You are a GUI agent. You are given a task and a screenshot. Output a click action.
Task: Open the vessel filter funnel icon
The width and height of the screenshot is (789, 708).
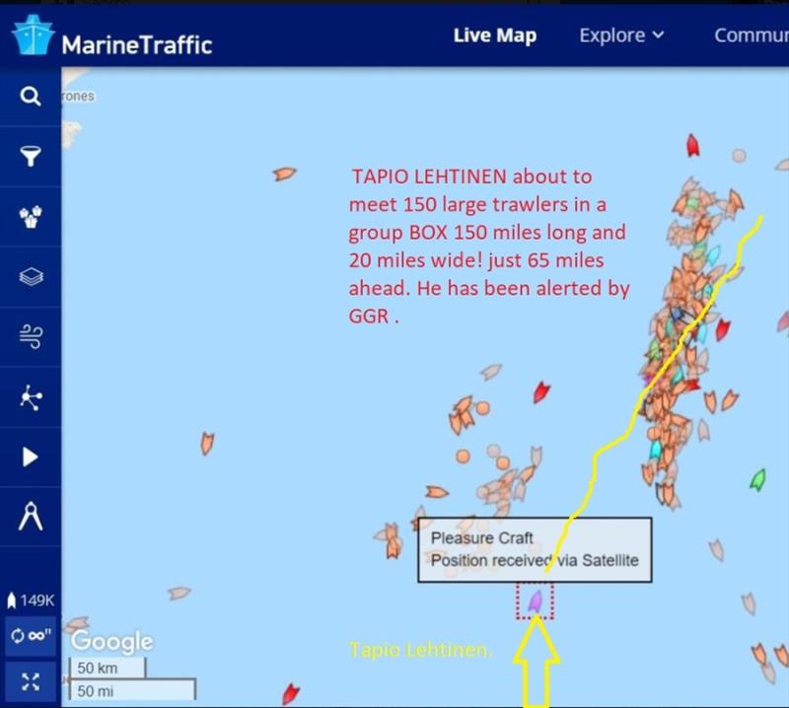pyautogui.click(x=31, y=156)
